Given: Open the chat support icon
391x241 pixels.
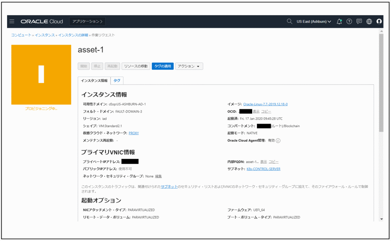Looking at the screenshot, I should 359,22.
